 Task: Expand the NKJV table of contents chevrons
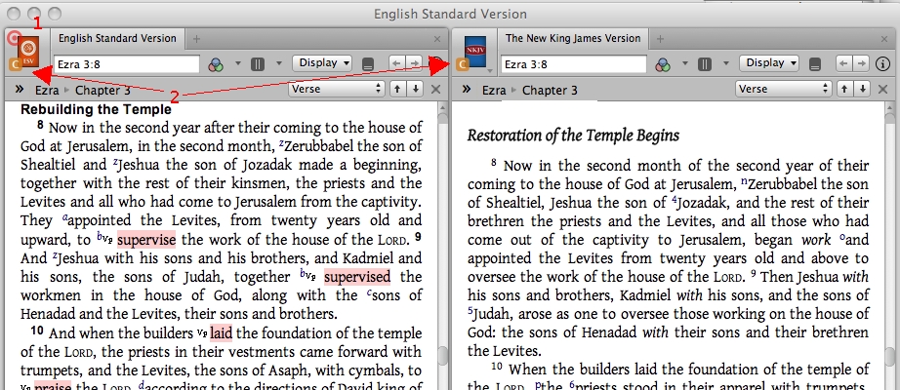(466, 89)
